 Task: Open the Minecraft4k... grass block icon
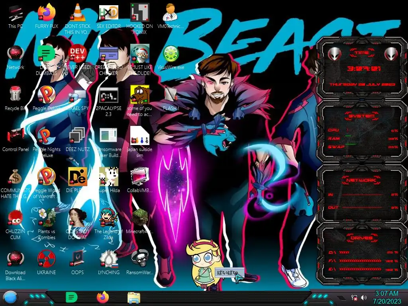point(139,217)
